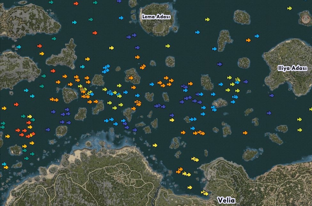The width and height of the screenshot is (312, 206).
Task: Select the yellow fish left of the two purple fish near Lema Adası
Action: [111, 48]
